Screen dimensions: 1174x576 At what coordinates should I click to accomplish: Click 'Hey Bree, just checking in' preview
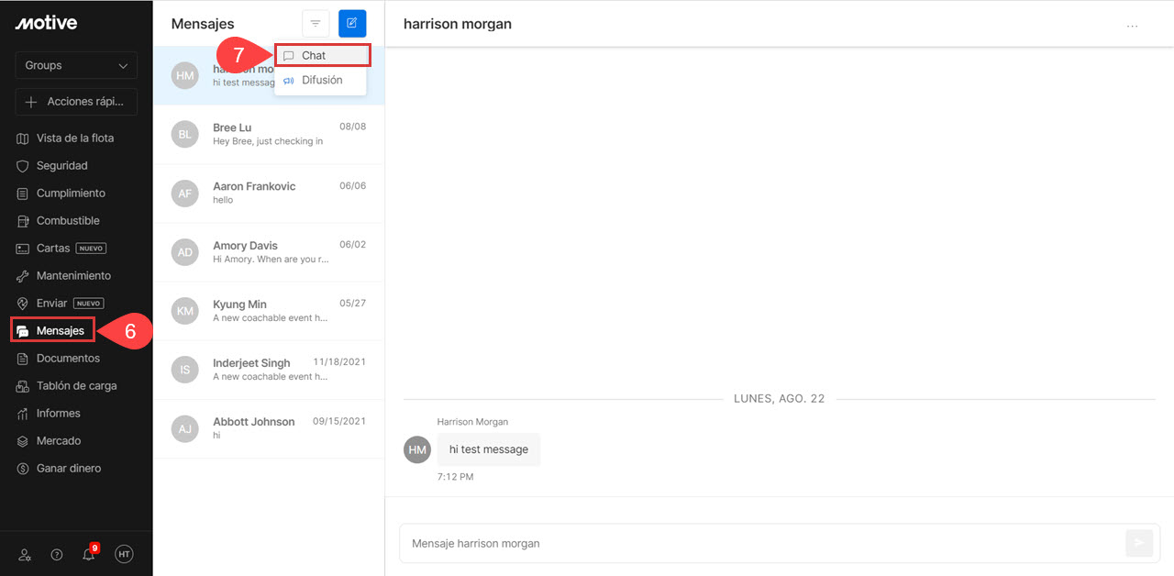268,141
